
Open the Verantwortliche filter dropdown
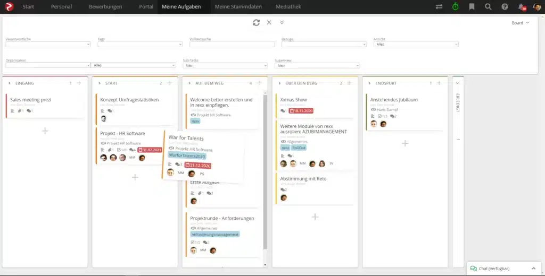click(48, 45)
